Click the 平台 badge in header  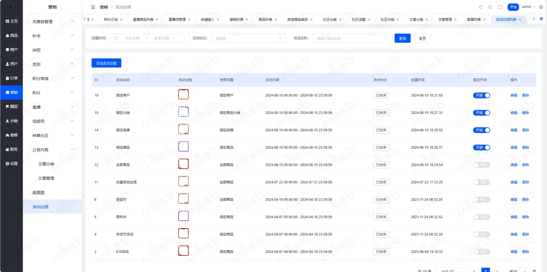tap(513, 7)
